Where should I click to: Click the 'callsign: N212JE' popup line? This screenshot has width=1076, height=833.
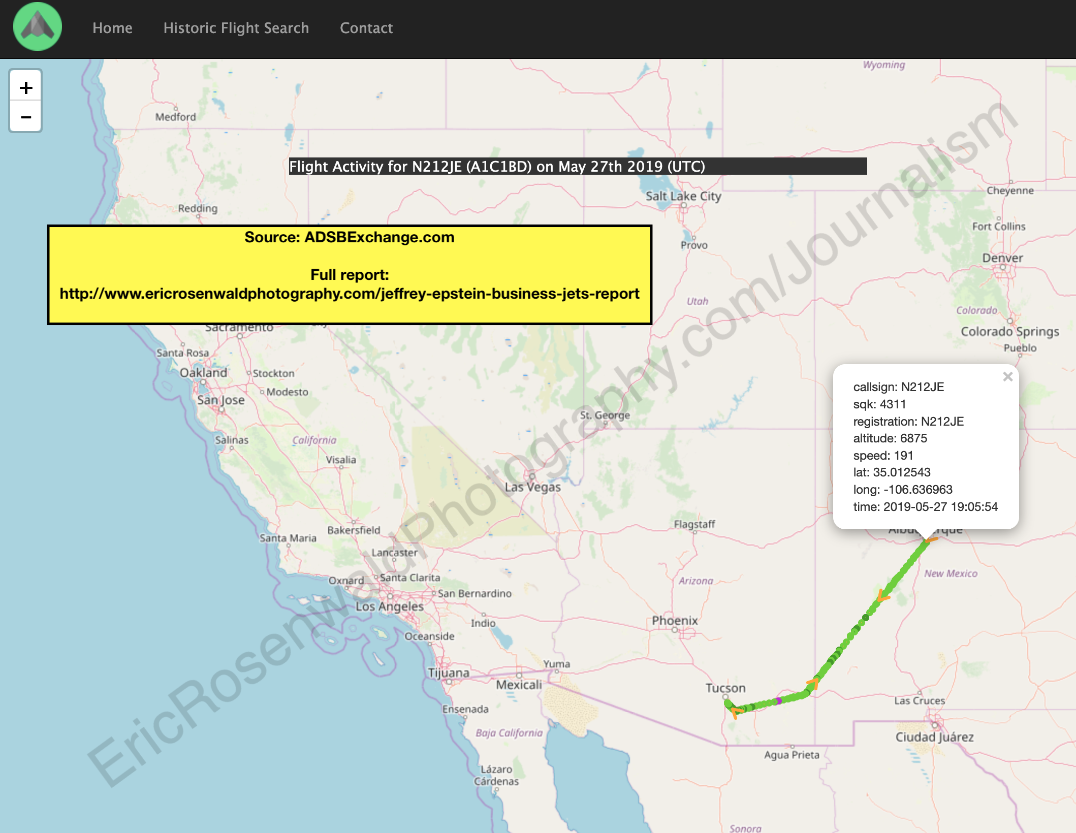[899, 387]
